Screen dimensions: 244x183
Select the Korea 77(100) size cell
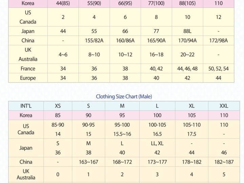click(156, 4)
